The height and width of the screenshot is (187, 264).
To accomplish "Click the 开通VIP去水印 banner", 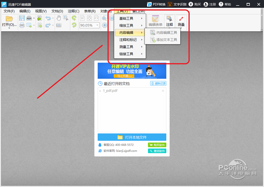I will (x=132, y=71).
